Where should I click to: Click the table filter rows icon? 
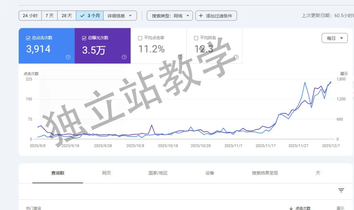click(341, 190)
